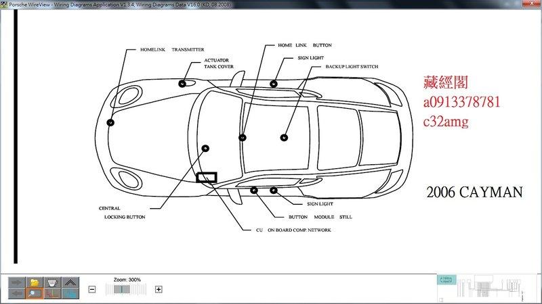Select the CU on-board network rectangle
542x304 pixels.
click(x=206, y=177)
